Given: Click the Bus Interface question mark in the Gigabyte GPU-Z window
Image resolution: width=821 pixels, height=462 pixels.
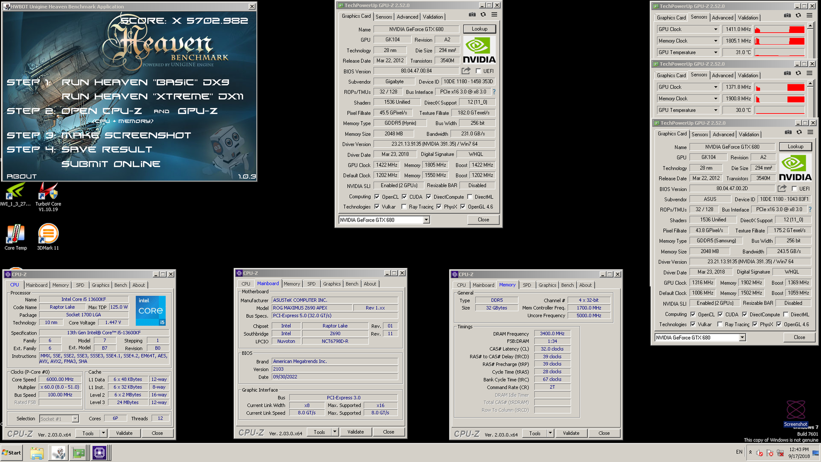Looking at the screenshot, I should [494, 92].
